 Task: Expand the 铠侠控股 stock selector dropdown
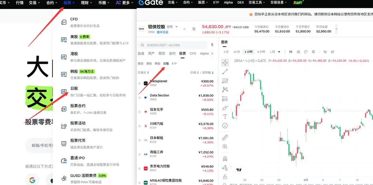tap(177, 27)
